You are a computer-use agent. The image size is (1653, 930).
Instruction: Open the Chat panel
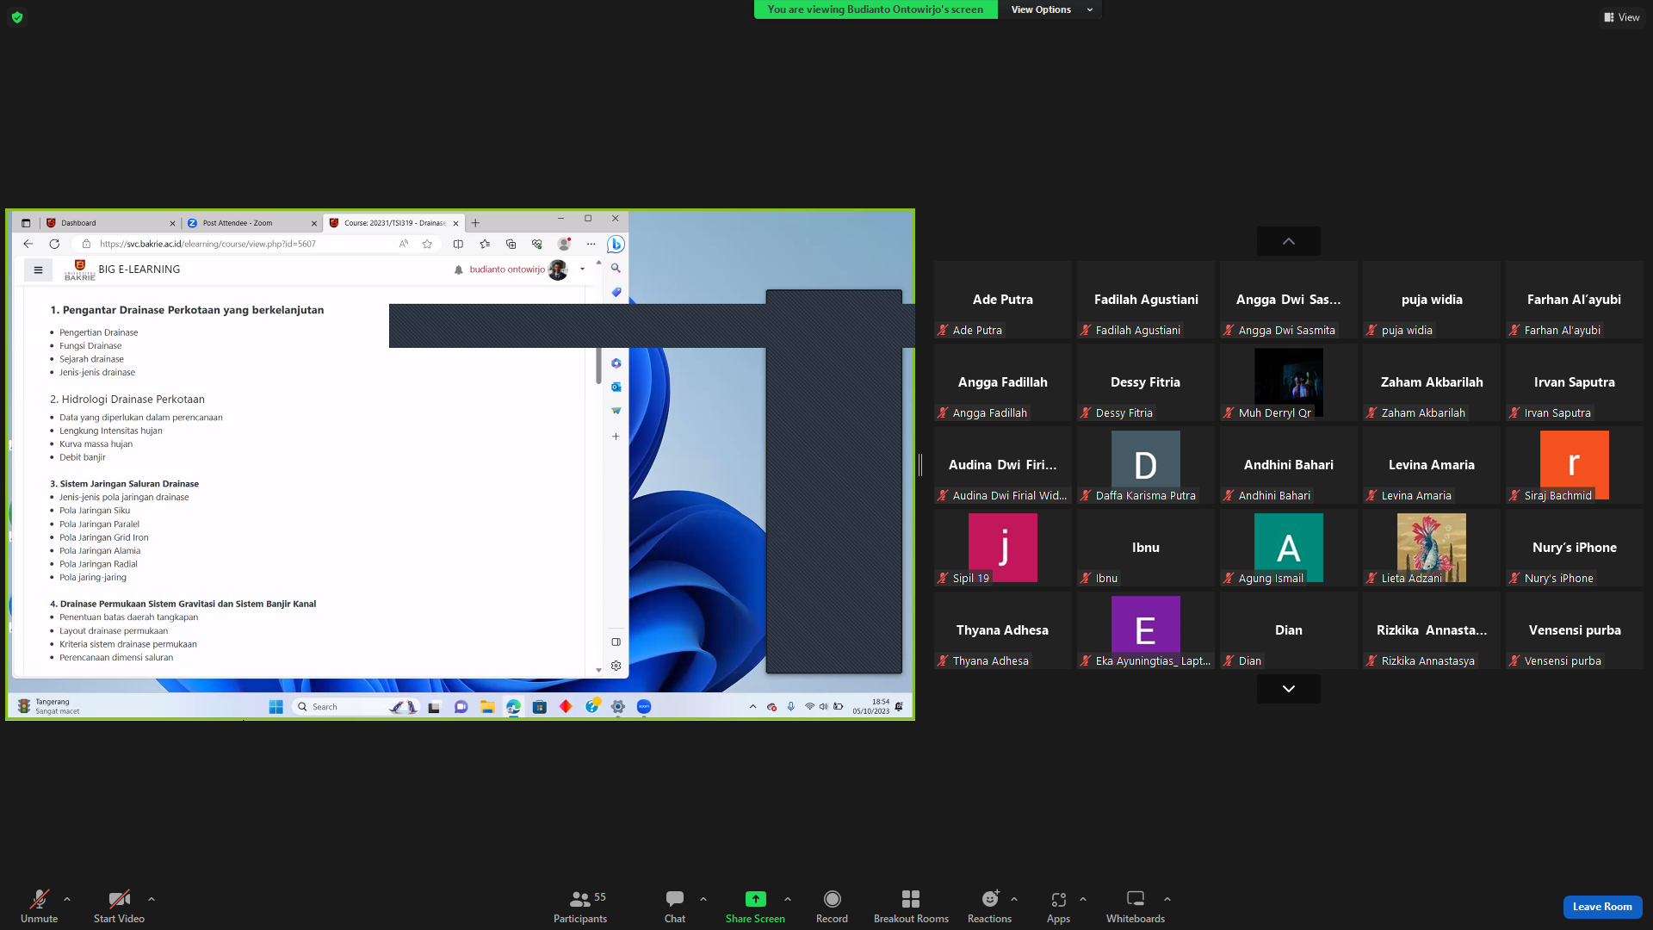pyautogui.click(x=675, y=906)
